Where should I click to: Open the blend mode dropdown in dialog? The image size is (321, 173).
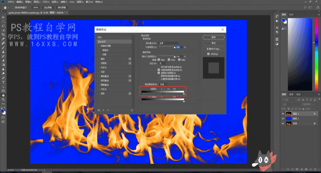click(x=169, y=43)
